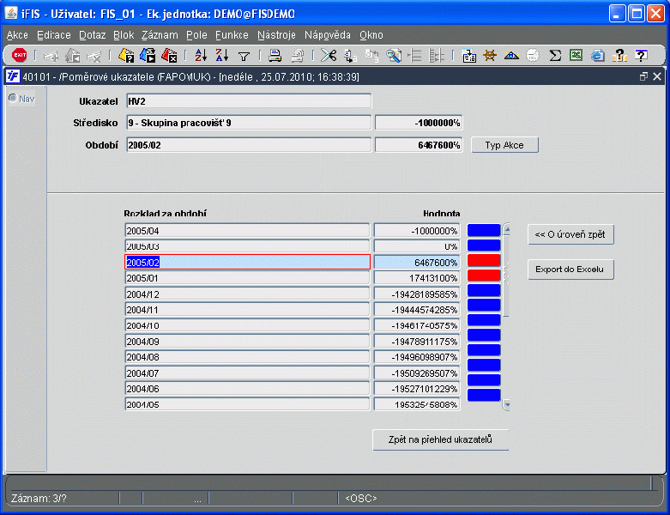Click the grayed insert row lines icon
This screenshot has width=670, height=515.
[415, 56]
